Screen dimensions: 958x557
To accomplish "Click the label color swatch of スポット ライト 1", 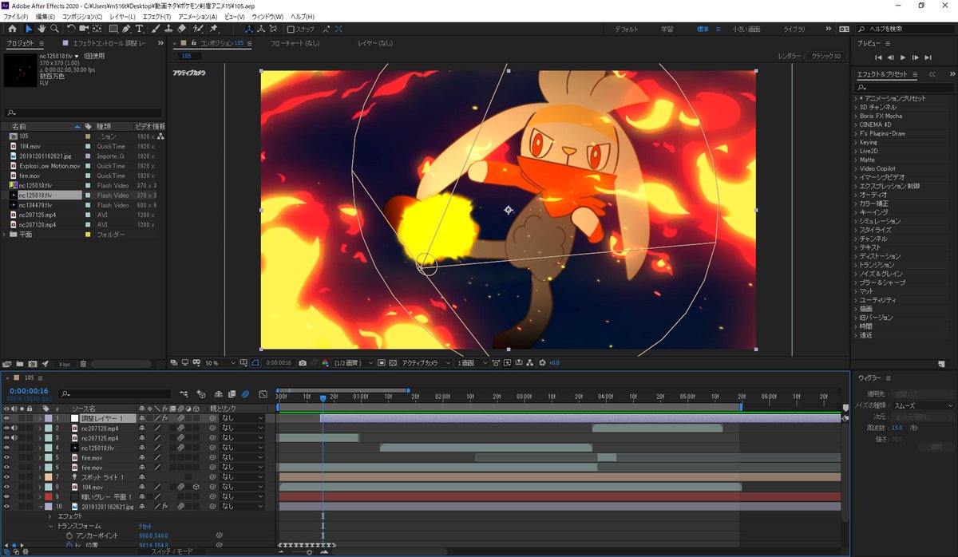I will (47, 476).
